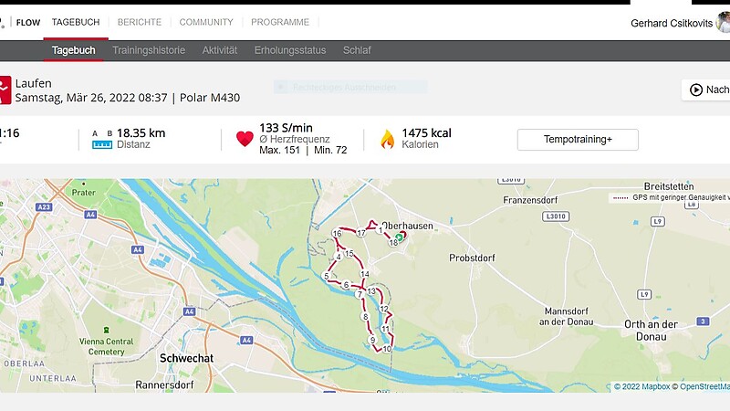Open the Programme menu

coord(280,22)
